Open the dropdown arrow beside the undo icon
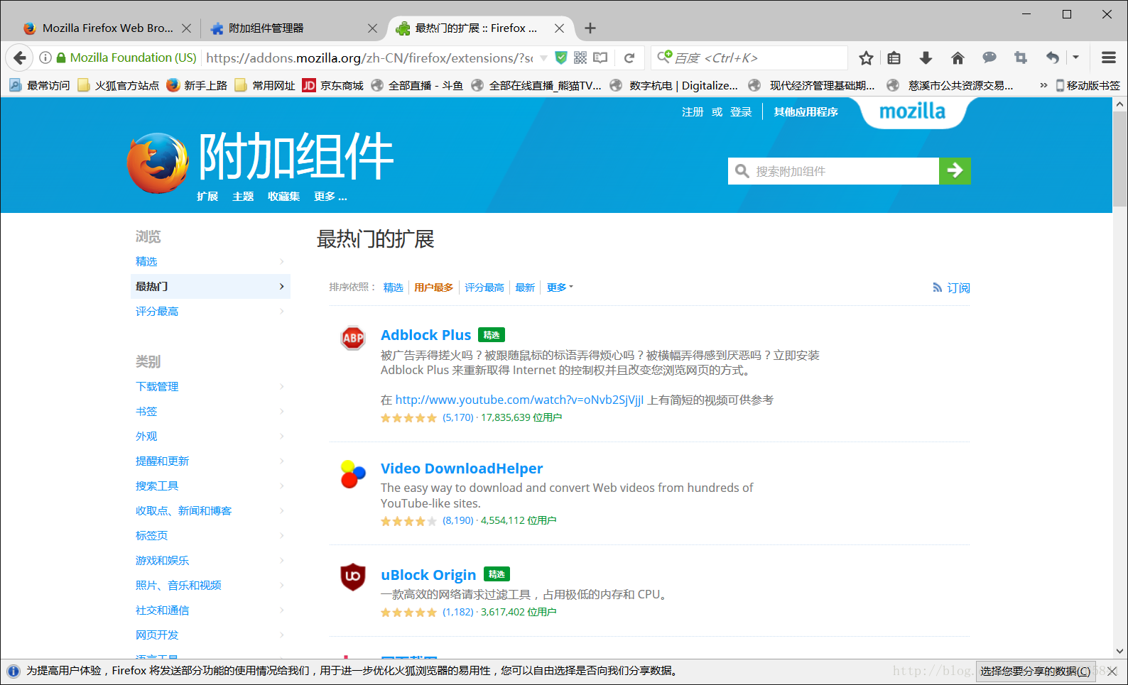Viewport: 1128px width, 685px height. (1075, 57)
